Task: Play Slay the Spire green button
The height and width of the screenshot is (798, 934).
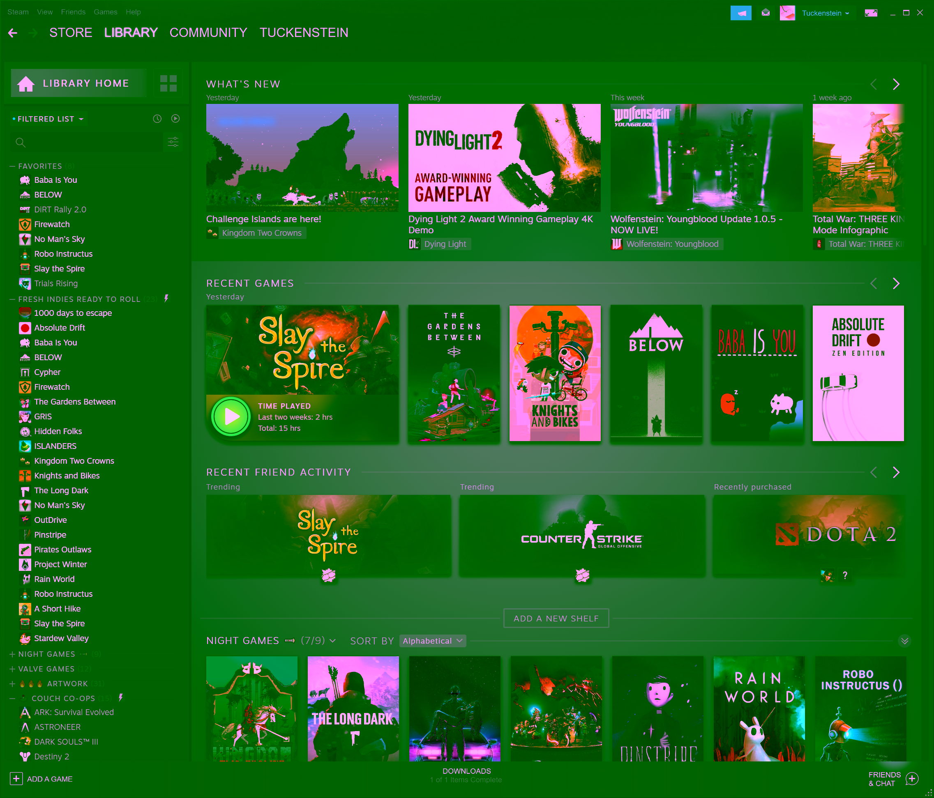Action: pos(231,416)
